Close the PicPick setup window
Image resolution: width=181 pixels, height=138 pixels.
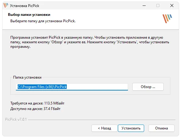[x=172, y=5]
